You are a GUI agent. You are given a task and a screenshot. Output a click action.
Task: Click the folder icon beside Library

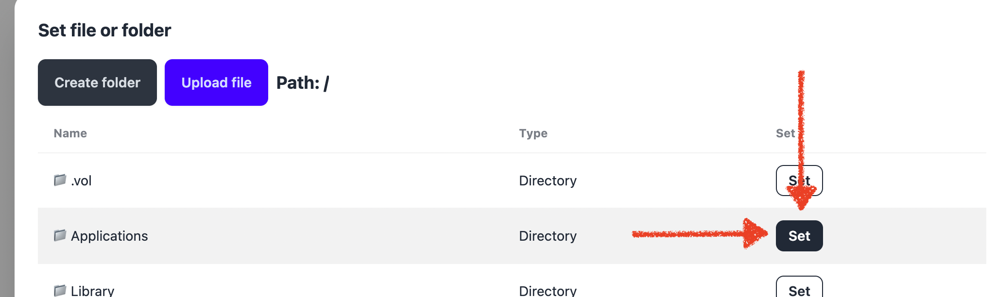(x=59, y=290)
